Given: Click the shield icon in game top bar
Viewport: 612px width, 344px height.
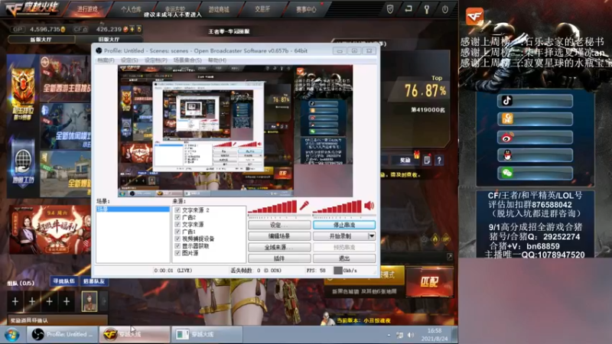Looking at the screenshot, I should (390, 9).
